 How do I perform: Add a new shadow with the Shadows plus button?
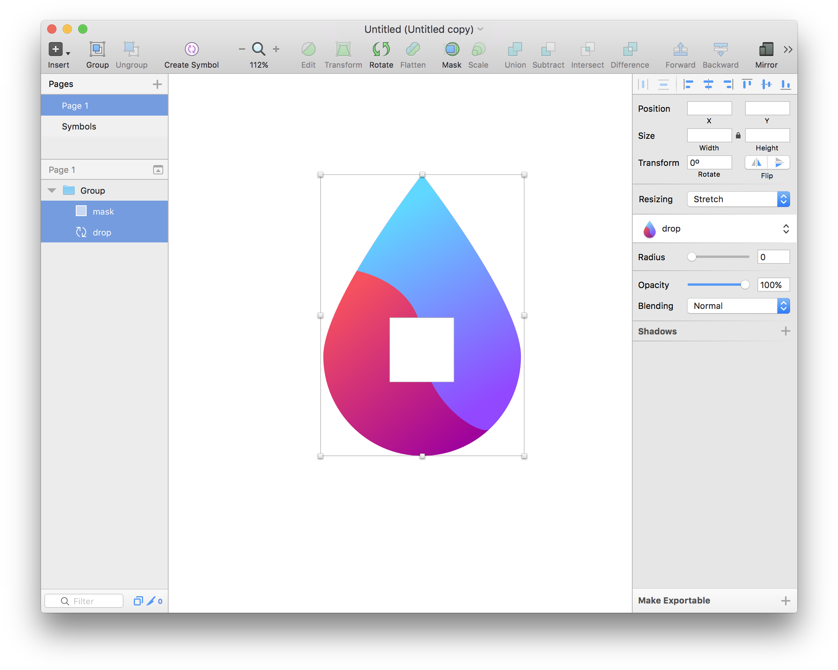click(786, 331)
